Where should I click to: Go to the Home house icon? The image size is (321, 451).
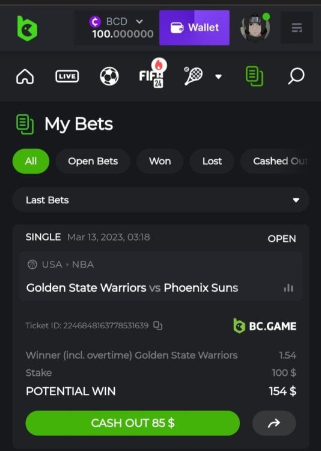pos(25,76)
